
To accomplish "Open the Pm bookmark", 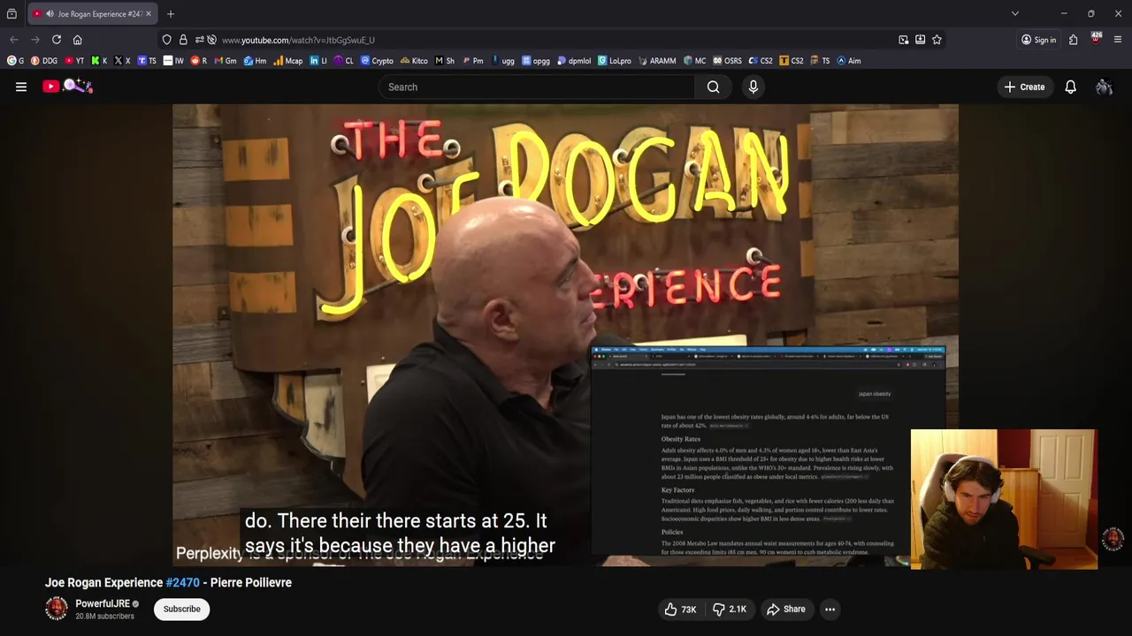I will click(x=473, y=61).
